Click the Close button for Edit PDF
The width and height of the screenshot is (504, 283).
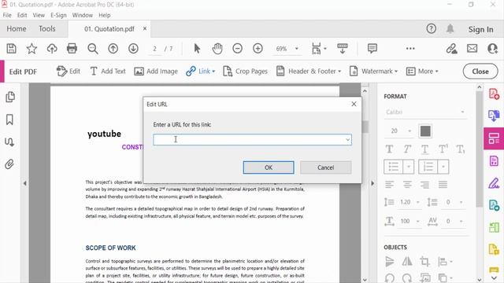[480, 72]
